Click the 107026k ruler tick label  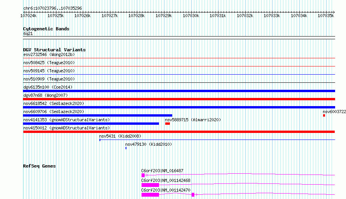[x=82, y=16]
